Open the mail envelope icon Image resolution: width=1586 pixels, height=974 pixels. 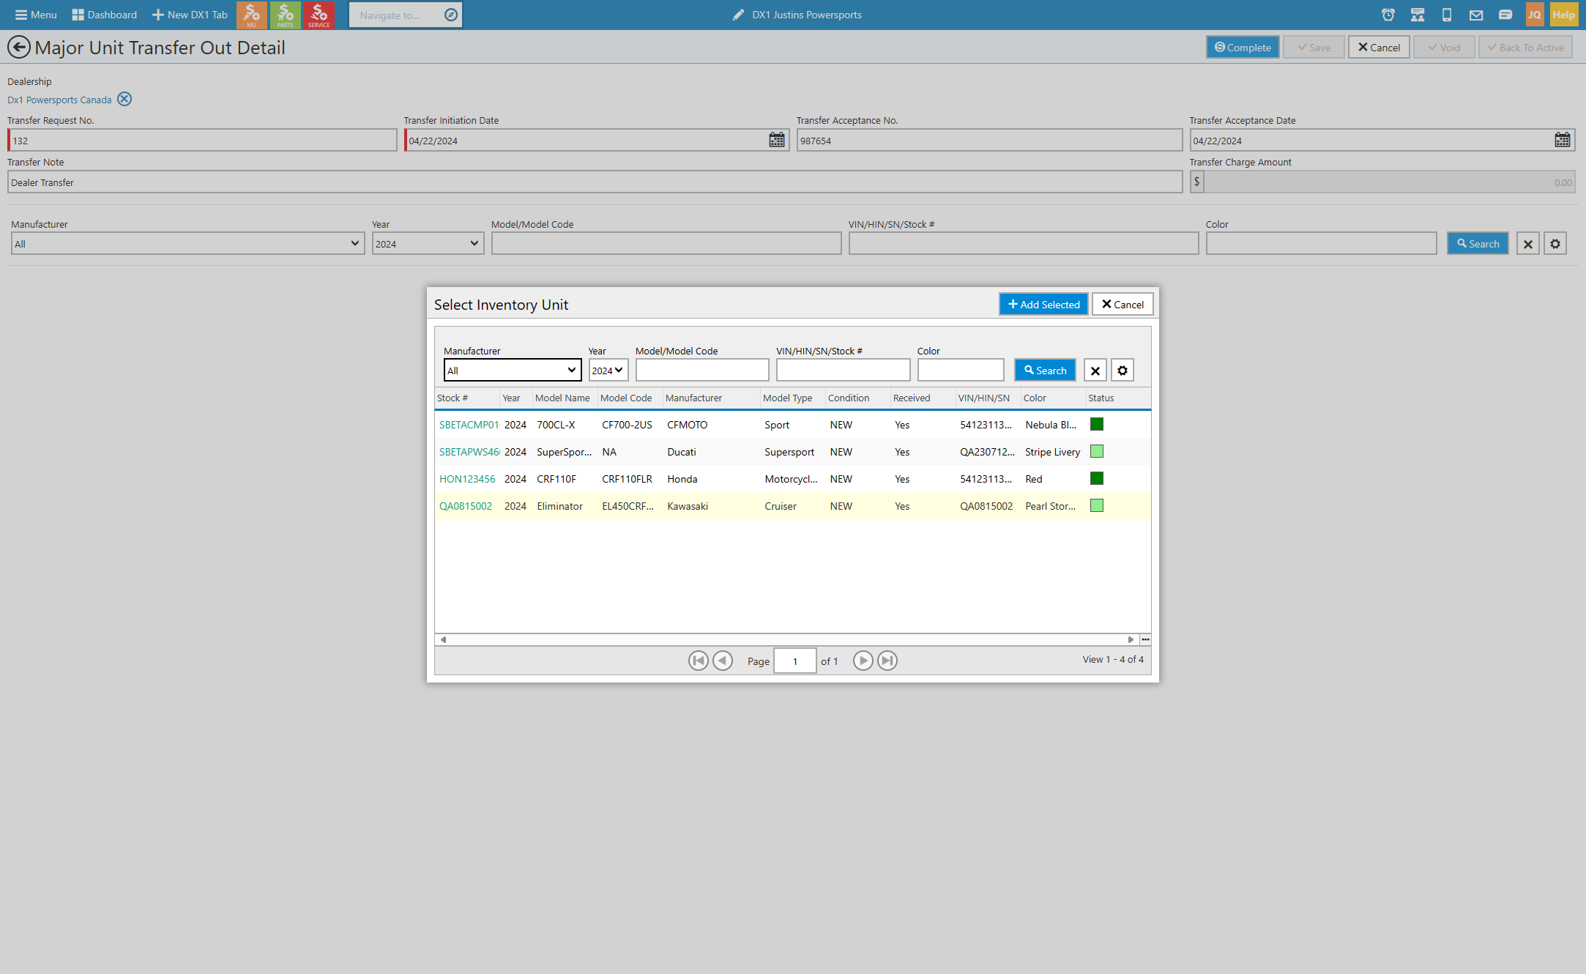(1475, 15)
